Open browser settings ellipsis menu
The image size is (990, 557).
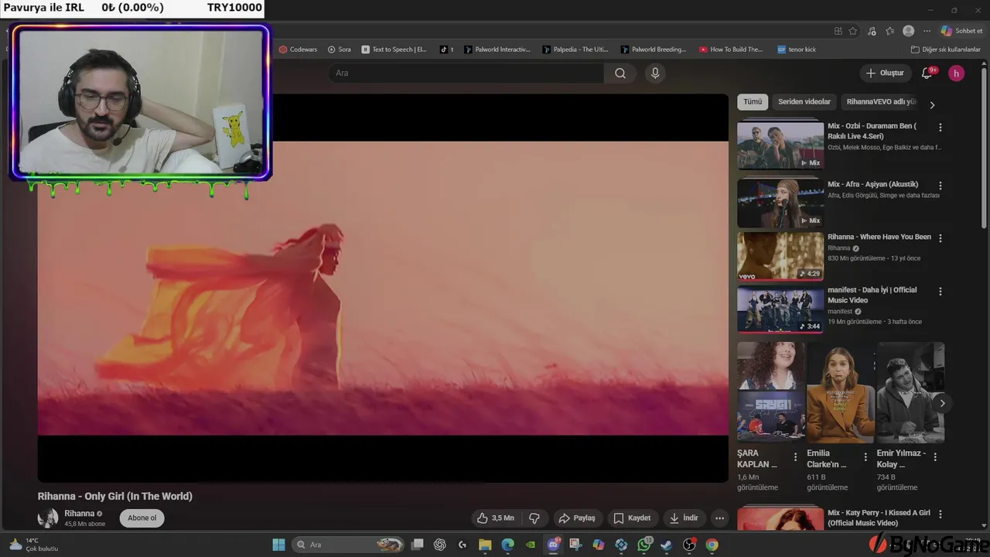[927, 31]
